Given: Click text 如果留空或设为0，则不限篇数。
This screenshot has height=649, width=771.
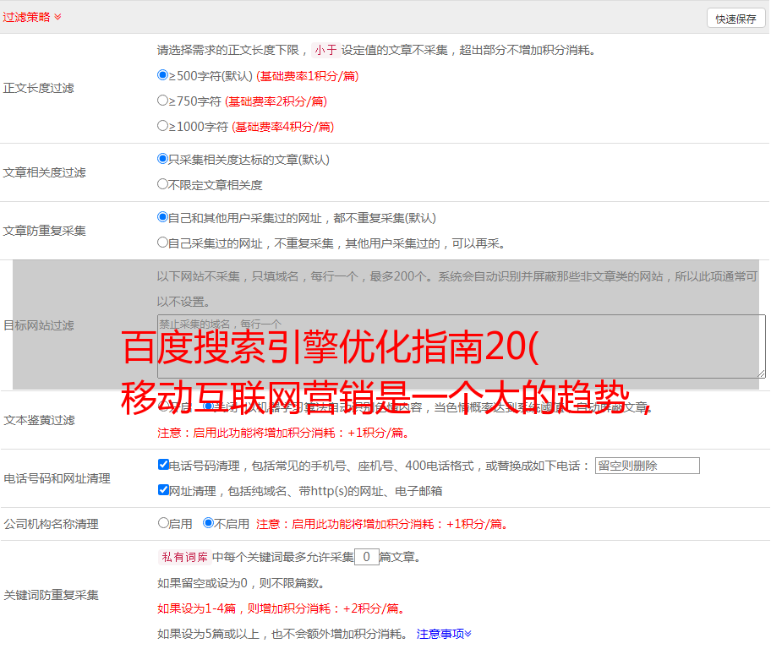Looking at the screenshot, I should pos(241,583).
